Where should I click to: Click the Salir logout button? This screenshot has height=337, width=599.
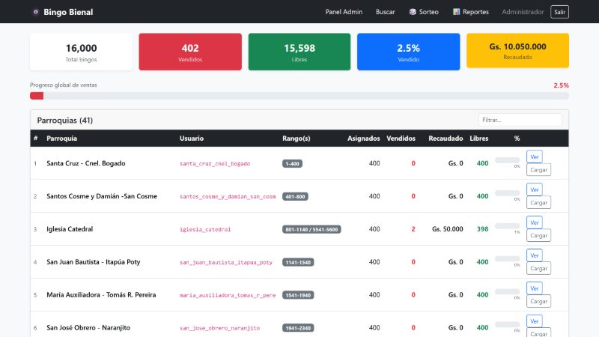point(559,12)
